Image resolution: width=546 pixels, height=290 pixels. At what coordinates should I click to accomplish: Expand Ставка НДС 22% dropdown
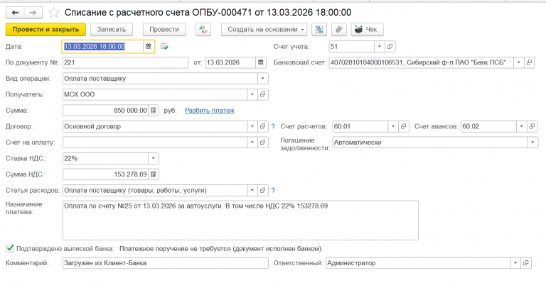154,158
